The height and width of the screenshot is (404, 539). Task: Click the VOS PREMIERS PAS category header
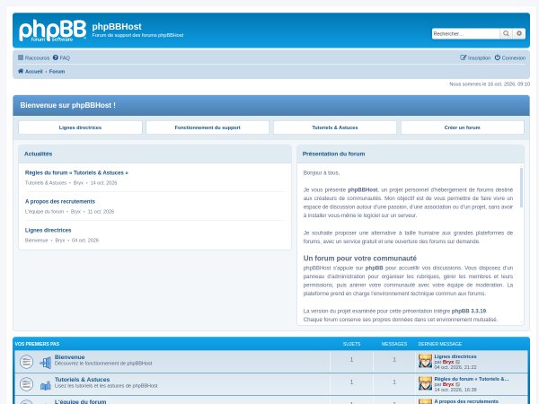pos(37,344)
